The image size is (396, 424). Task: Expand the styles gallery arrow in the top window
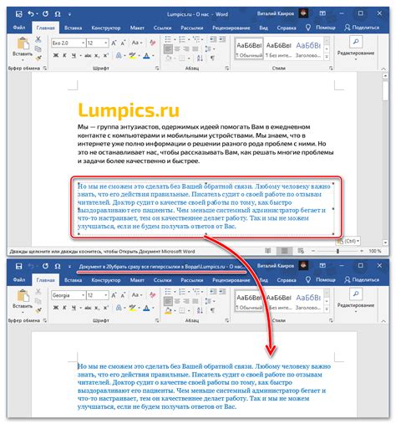pyautogui.click(x=327, y=57)
